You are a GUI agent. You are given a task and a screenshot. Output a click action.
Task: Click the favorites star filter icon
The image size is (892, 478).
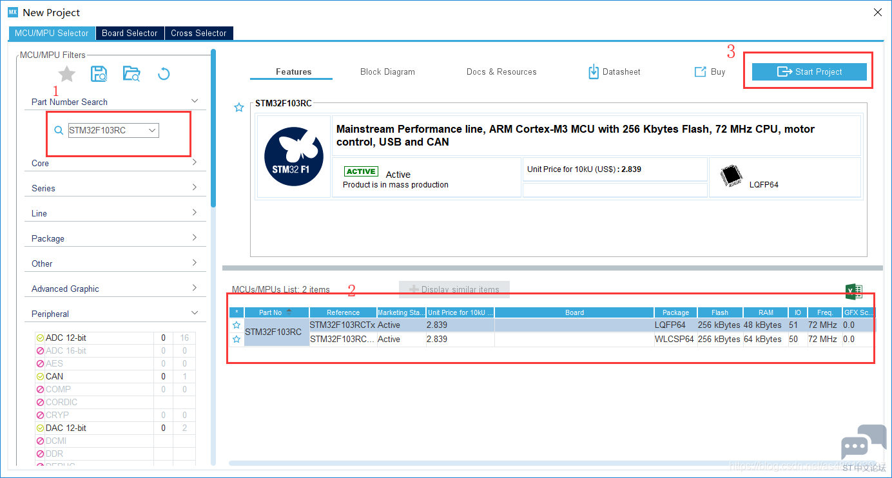click(67, 74)
